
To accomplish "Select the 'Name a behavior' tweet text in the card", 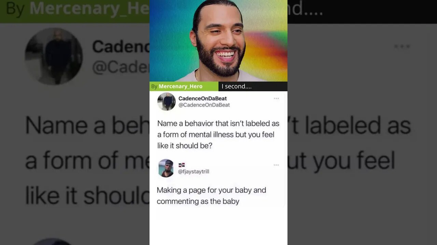I will pos(218,134).
